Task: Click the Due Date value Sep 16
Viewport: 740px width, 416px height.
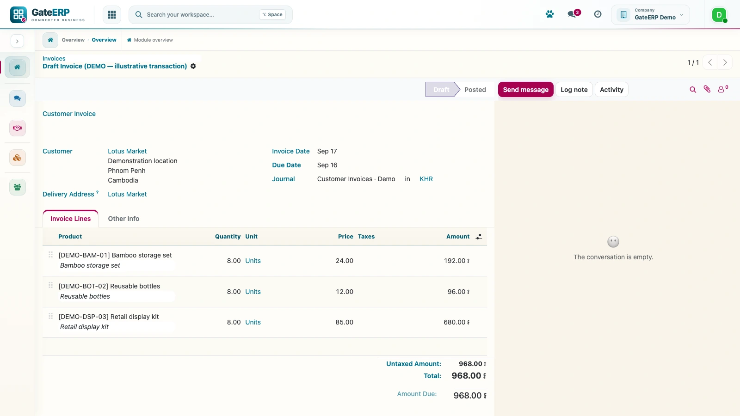Action: tap(327, 165)
